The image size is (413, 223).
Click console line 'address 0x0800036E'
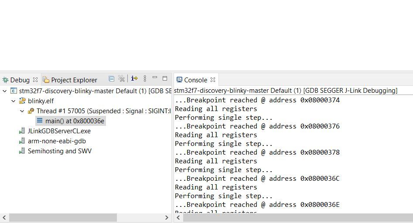tap(304, 205)
